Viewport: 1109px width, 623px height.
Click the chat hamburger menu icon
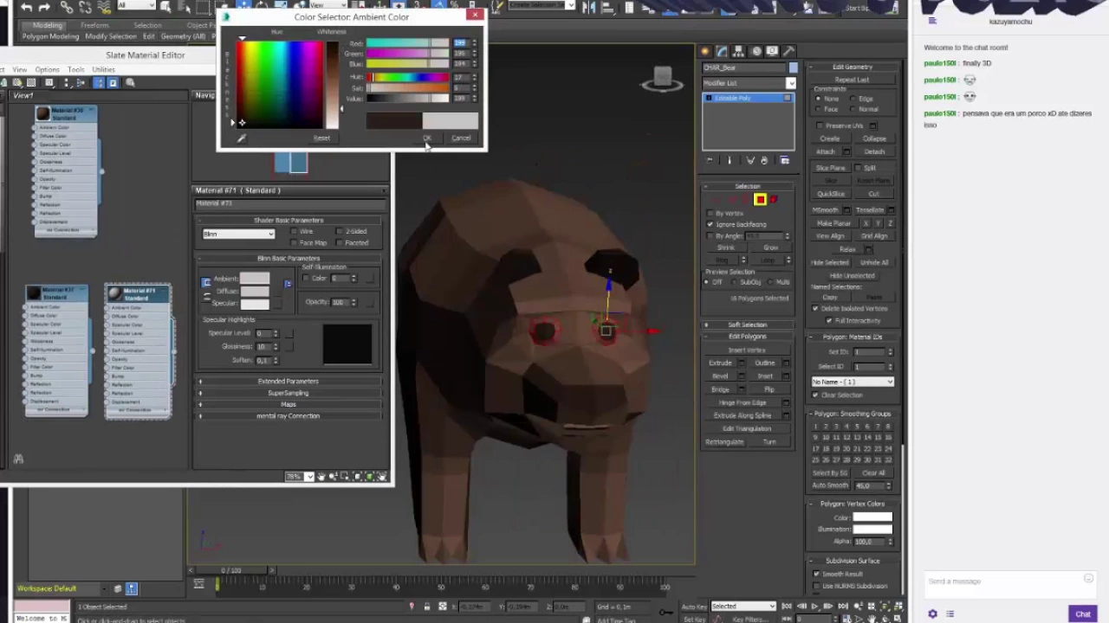coord(932,21)
